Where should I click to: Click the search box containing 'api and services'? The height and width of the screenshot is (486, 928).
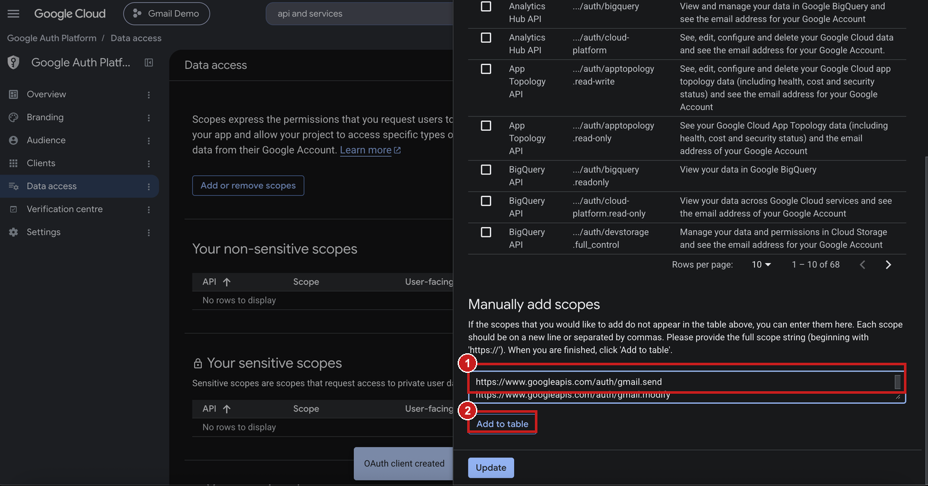point(359,14)
